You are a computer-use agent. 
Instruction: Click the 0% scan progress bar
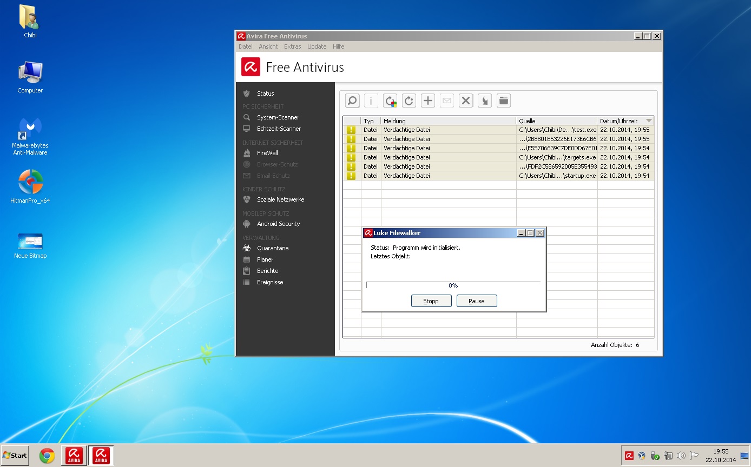453,285
